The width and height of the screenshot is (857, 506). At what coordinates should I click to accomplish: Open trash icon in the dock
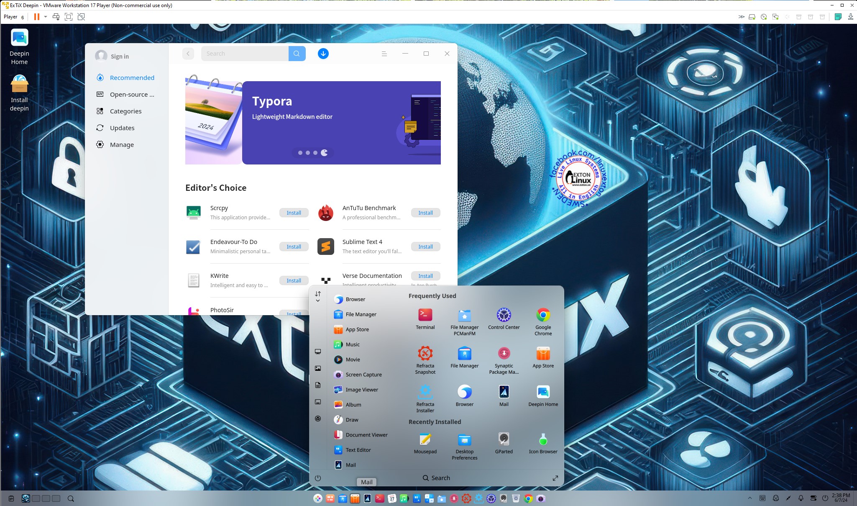tap(516, 498)
